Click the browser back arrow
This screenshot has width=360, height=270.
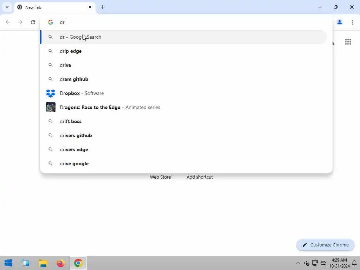(x=8, y=22)
